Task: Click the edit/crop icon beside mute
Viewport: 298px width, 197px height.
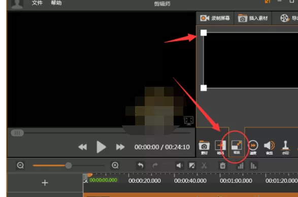Action: [x=192, y=166]
